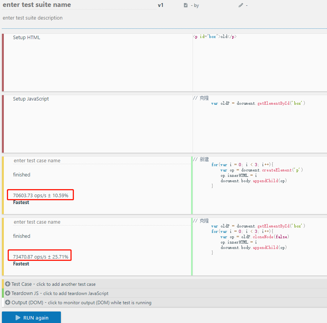Click plus icon beside Teardown JS row
Screen dimensions: 327x323
click(8, 293)
